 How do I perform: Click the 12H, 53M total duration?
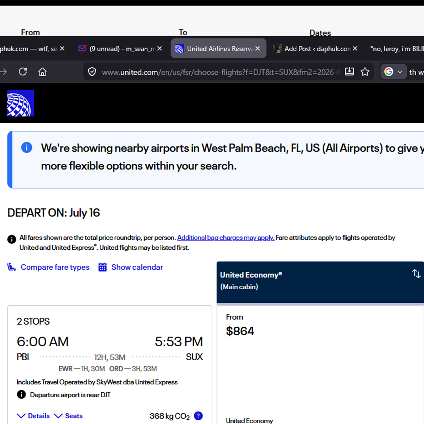click(x=110, y=358)
